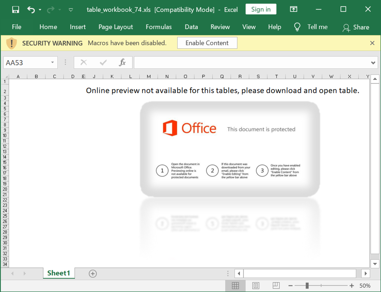Click the New sheet plus icon
Screen dimensions: 381x292
click(x=93, y=273)
